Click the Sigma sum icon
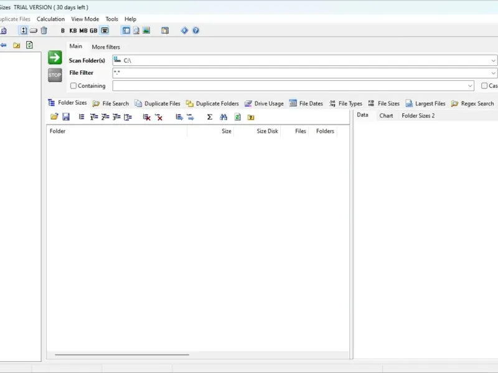The width and height of the screenshot is (498, 373). (x=210, y=117)
